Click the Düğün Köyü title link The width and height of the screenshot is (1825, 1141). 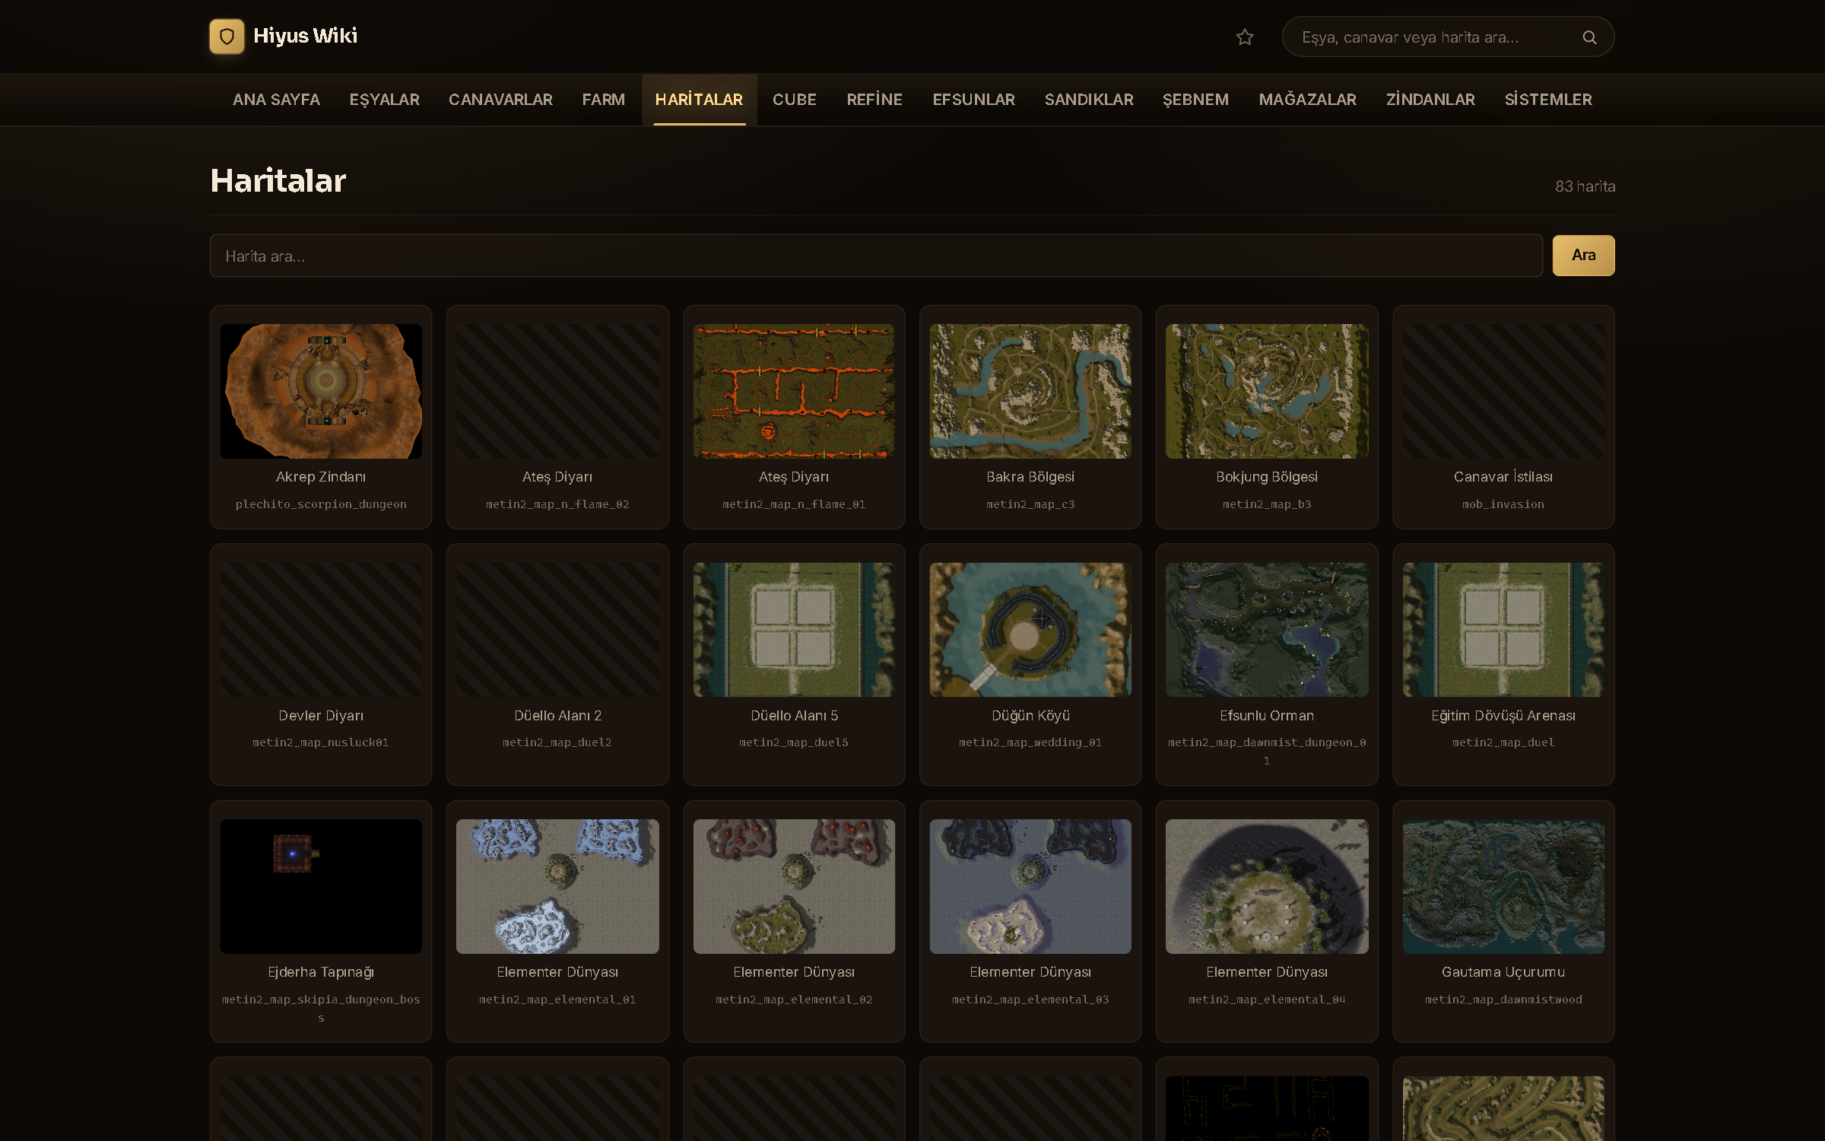1030,716
